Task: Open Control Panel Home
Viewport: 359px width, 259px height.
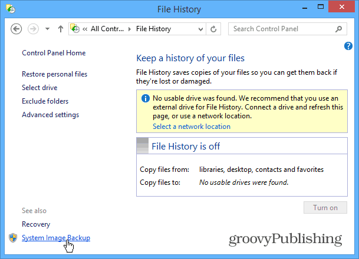Action: [54, 53]
